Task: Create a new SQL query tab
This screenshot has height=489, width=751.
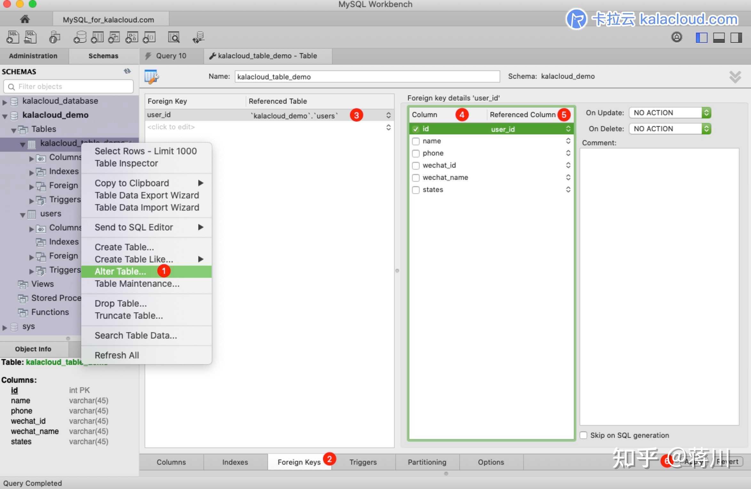Action: (12, 37)
